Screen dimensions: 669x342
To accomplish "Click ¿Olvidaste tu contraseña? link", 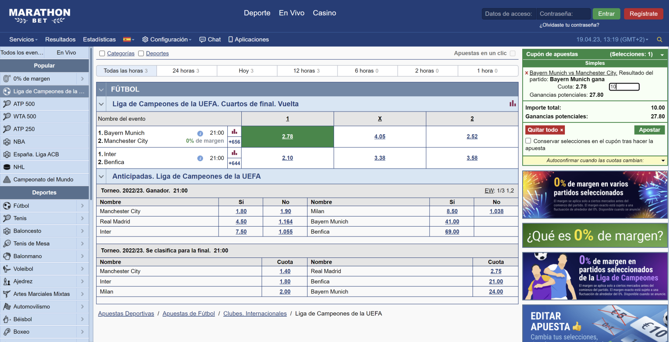I will 569,25.
